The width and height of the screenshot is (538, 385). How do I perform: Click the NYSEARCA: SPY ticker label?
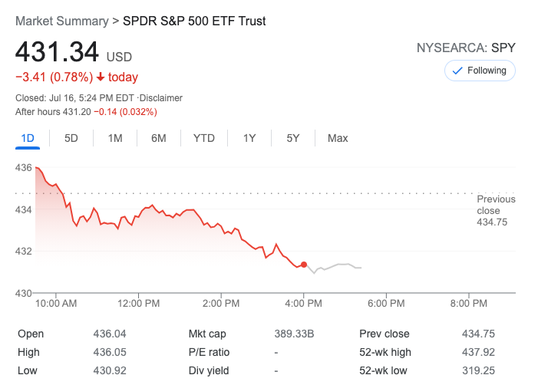(466, 48)
